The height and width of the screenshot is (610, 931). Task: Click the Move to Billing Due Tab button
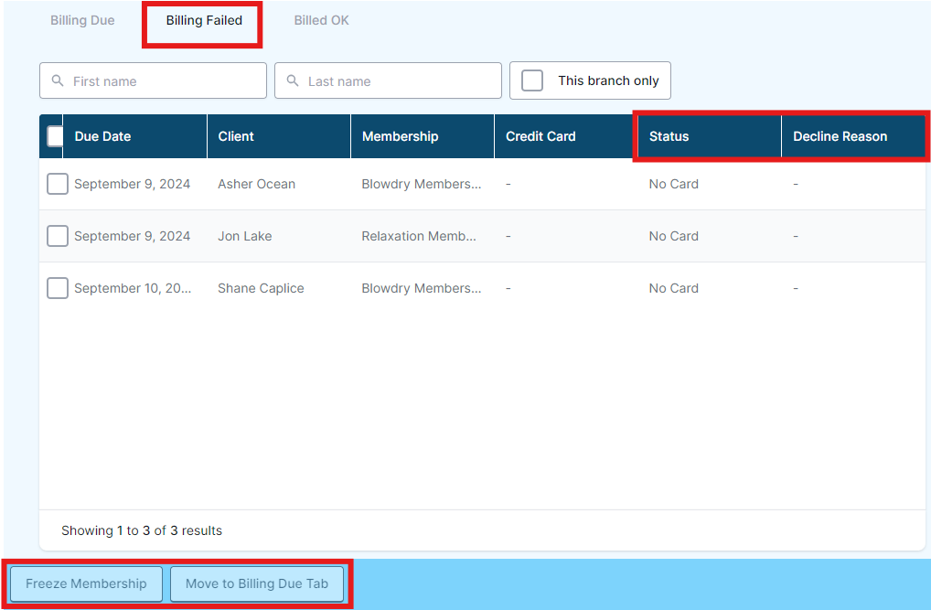(x=257, y=583)
